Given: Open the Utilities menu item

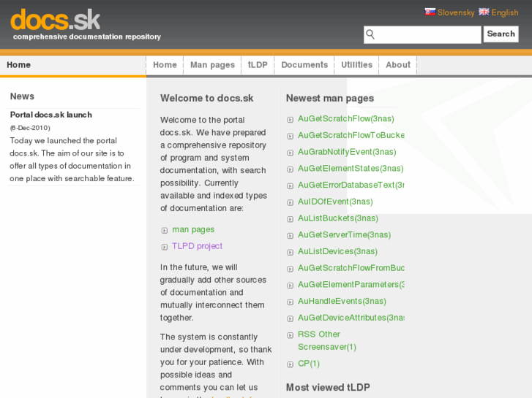Looking at the screenshot, I should 356,65.
